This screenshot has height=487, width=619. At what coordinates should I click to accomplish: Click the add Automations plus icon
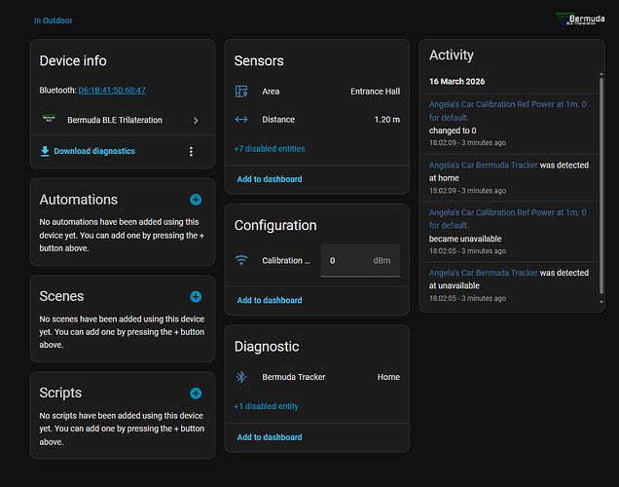tap(196, 200)
